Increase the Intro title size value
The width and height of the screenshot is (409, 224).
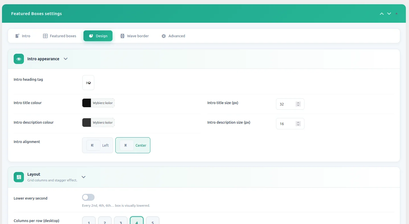point(298,103)
